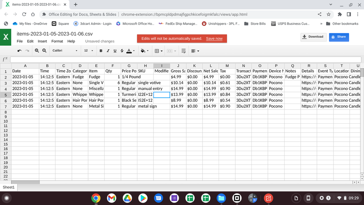This screenshot has width=364, height=205.
Task: Click the fx formula icon
Action: click(x=5, y=59)
